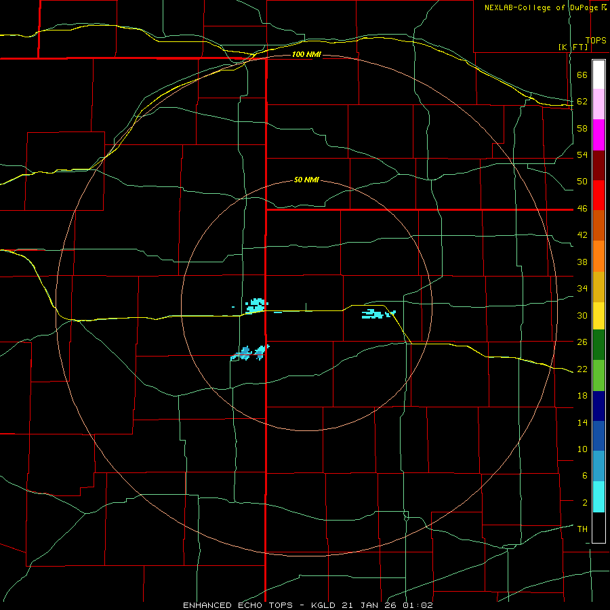This screenshot has height=610, width=610.
Task: Click the dark red 54 kft legend swatch
Action: pyautogui.click(x=598, y=165)
